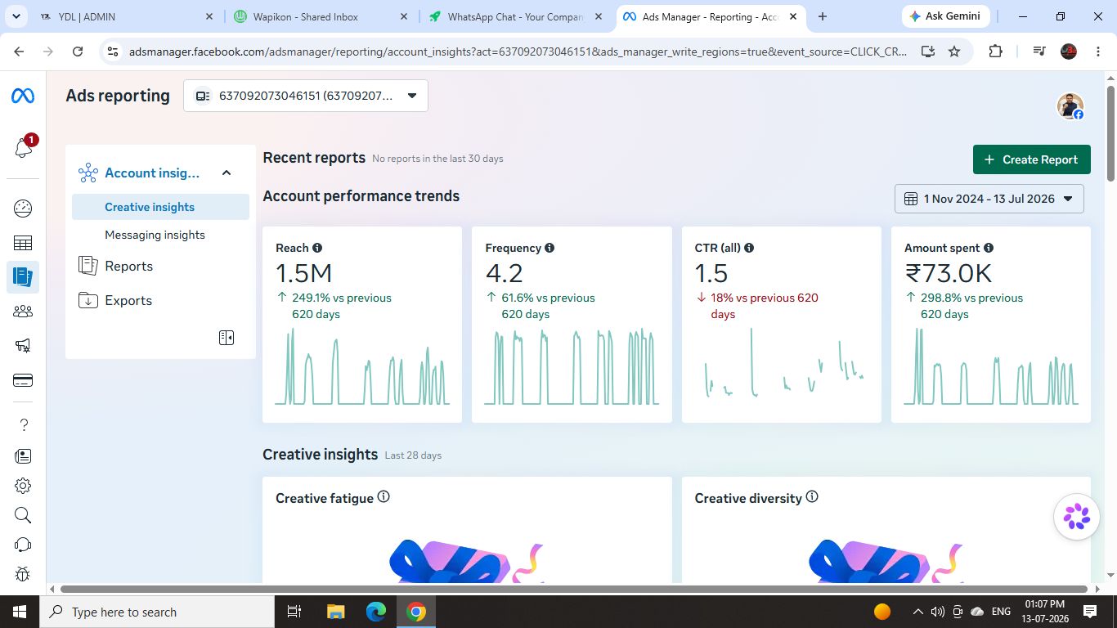The width and height of the screenshot is (1117, 628).
Task: Click the browser address bar URL
Action: tap(518, 51)
